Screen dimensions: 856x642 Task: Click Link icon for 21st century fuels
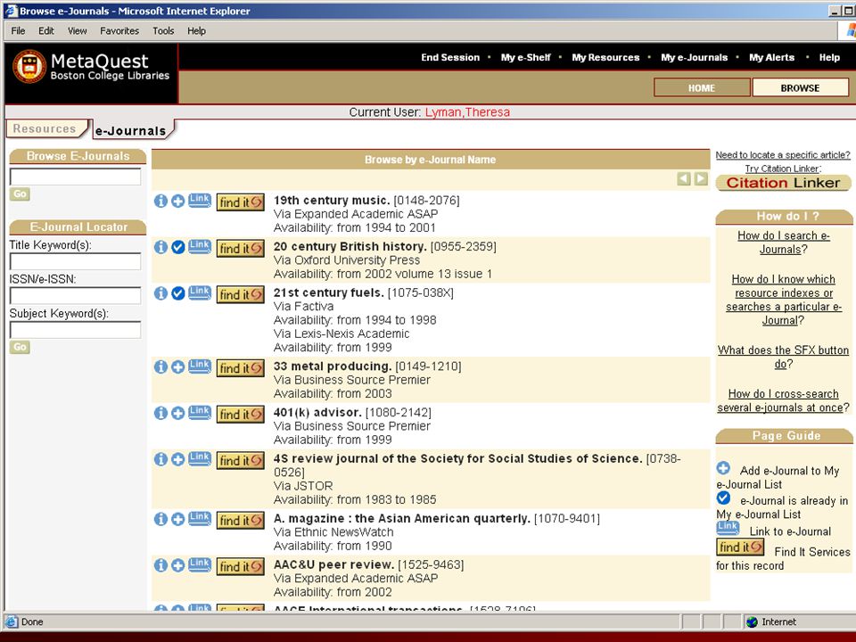200,292
